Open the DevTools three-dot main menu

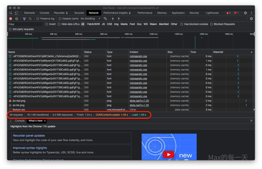[x=251, y=13]
